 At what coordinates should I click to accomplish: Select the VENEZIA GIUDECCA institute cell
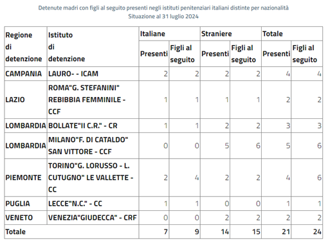click(x=93, y=218)
